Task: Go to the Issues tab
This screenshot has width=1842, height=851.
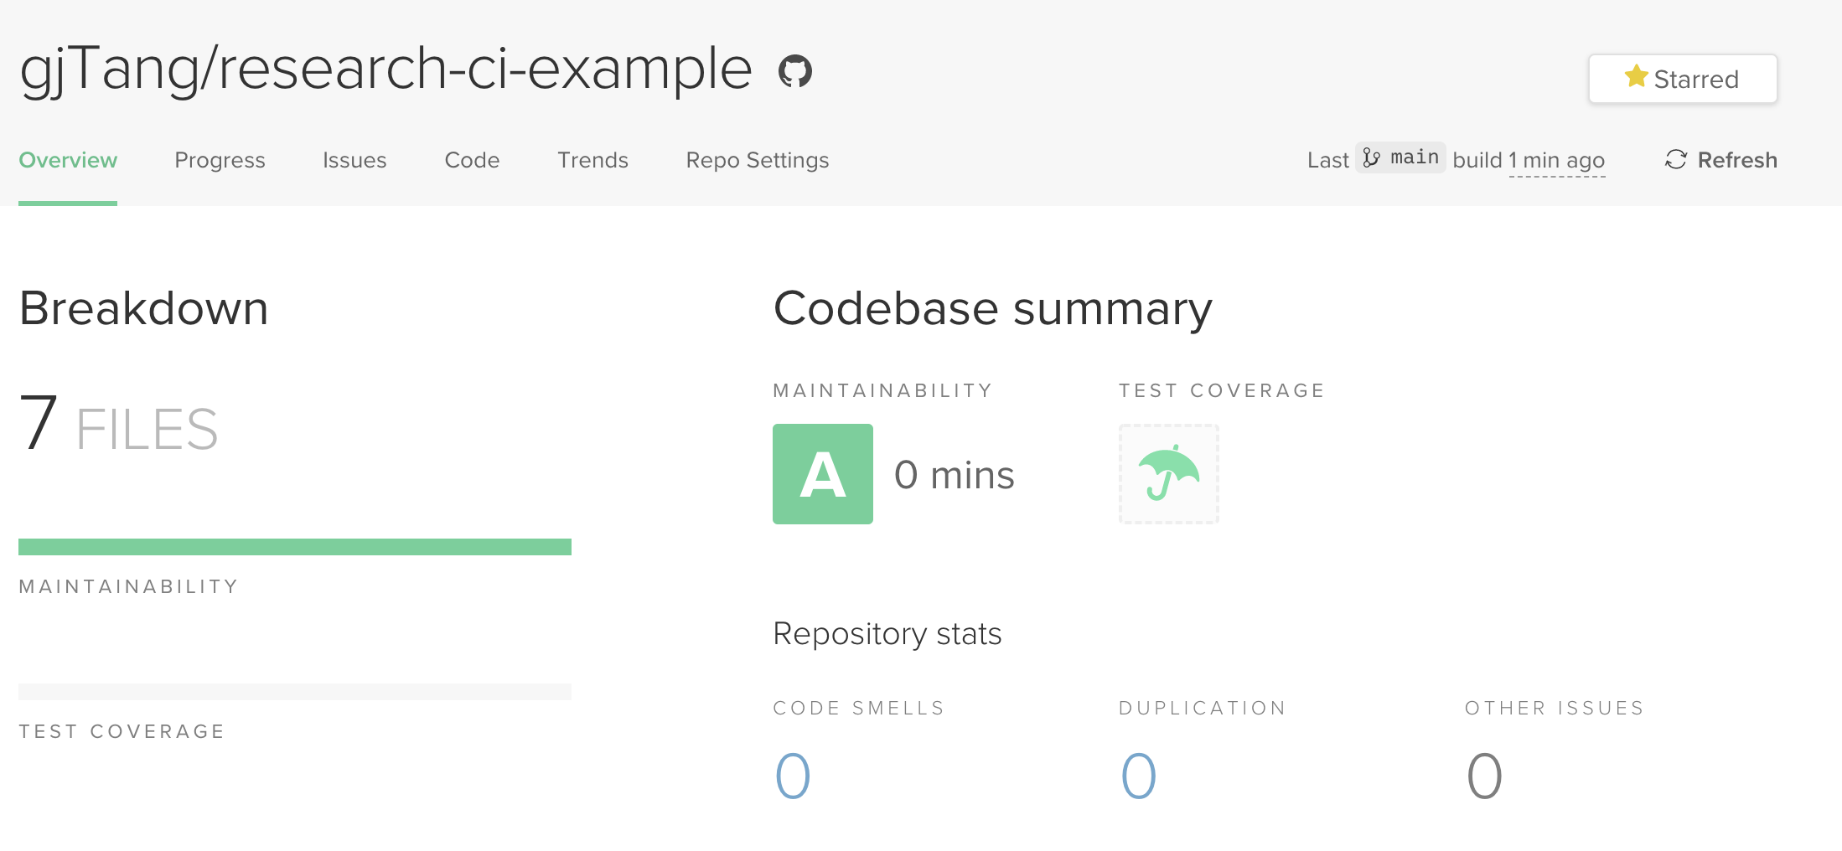Action: point(354,160)
